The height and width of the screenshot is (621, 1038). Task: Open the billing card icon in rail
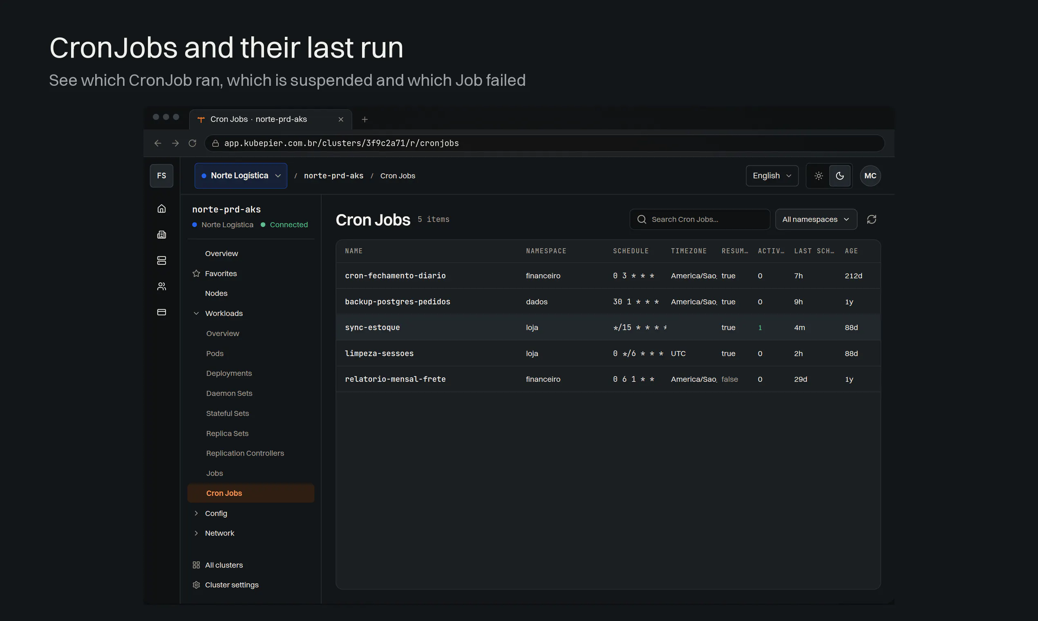[x=161, y=312]
